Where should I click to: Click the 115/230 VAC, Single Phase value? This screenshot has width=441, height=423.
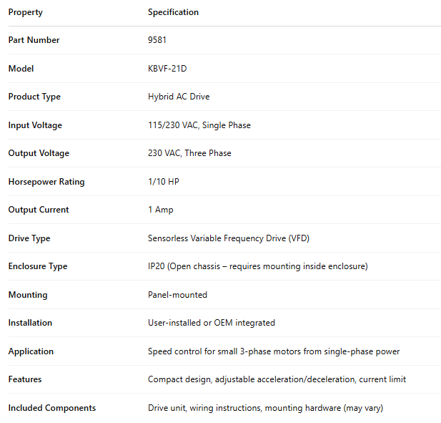[199, 125]
